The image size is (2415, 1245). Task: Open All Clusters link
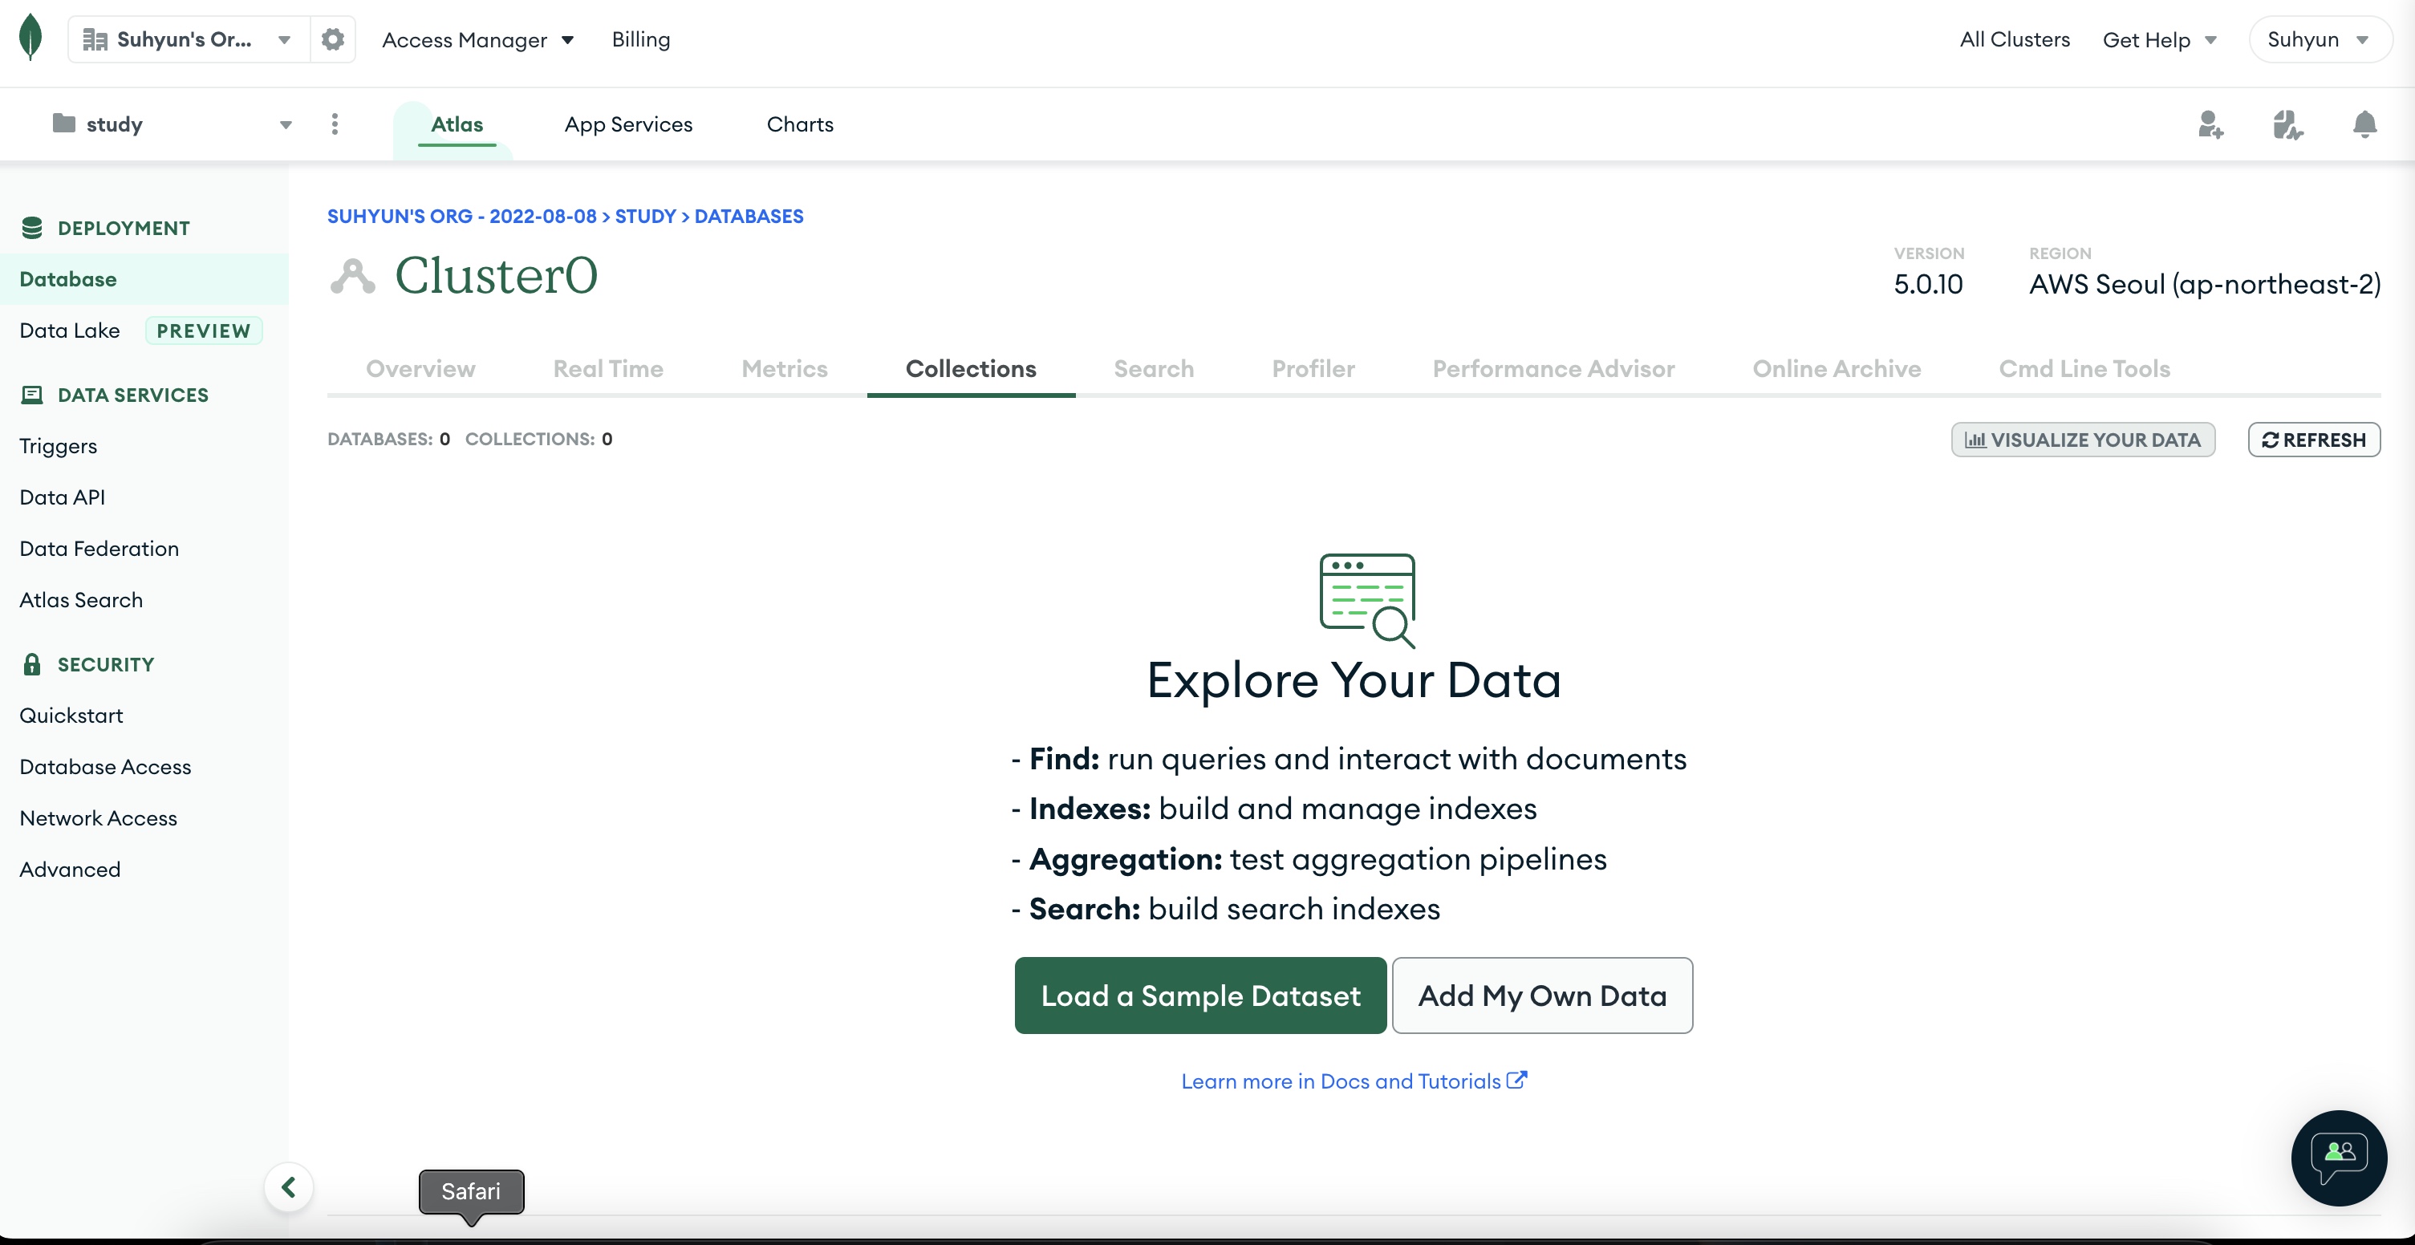pos(2015,39)
